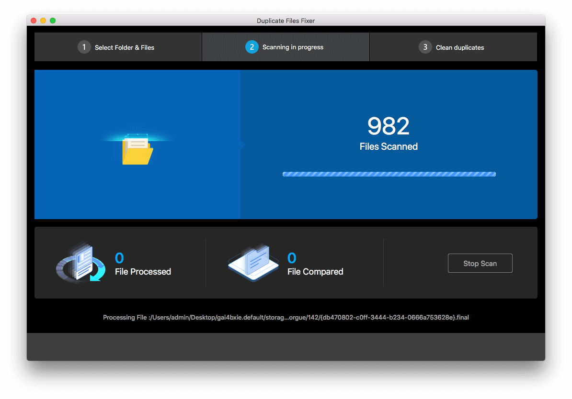Click the step 1 numbered circle icon
The image size is (572, 399).
(x=84, y=47)
